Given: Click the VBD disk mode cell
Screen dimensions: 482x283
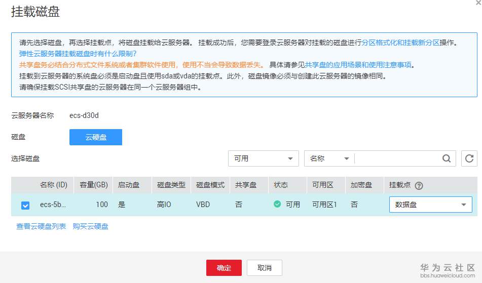Looking at the screenshot, I should [203, 205].
